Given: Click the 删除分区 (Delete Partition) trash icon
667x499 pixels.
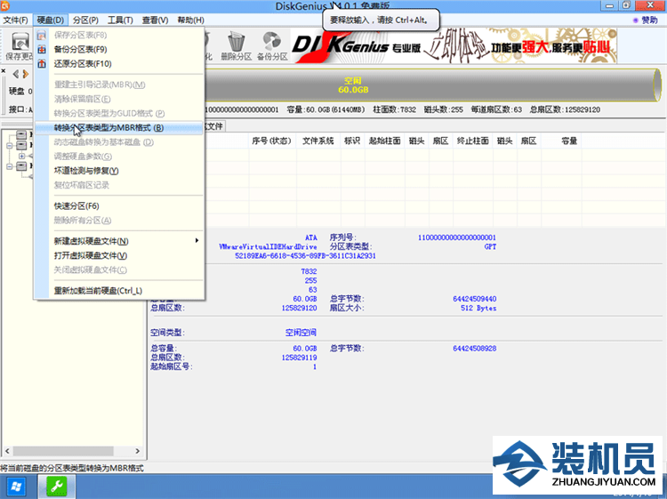Looking at the screenshot, I should (236, 44).
